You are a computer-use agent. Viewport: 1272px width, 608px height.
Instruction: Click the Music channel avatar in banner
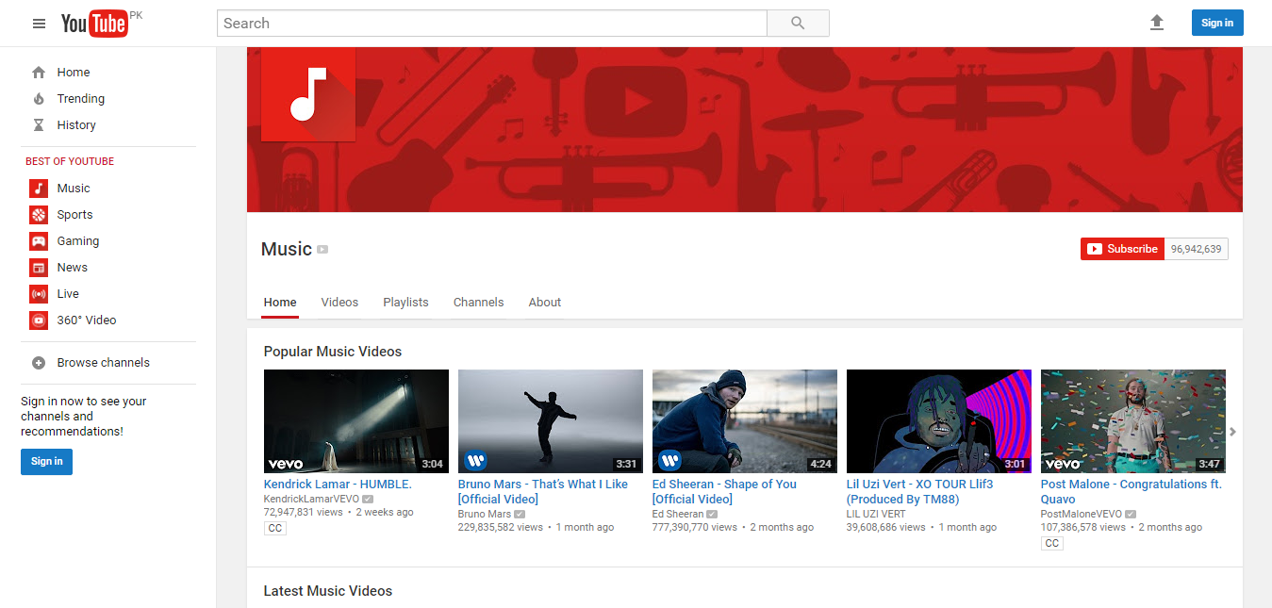(308, 93)
